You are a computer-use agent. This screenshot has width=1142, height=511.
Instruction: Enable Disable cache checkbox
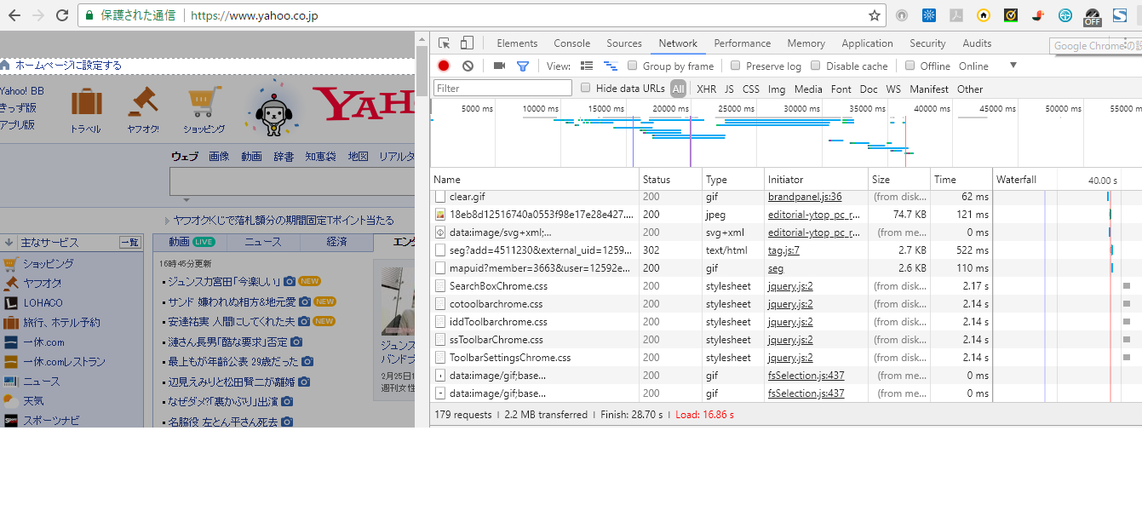coord(816,66)
